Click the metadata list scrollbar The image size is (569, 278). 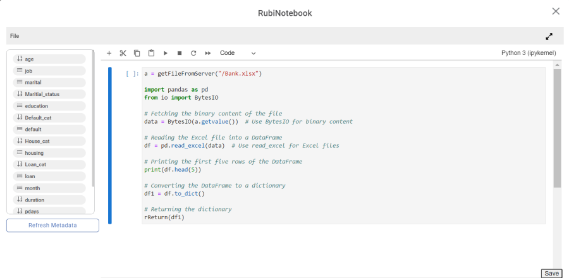[x=94, y=119]
